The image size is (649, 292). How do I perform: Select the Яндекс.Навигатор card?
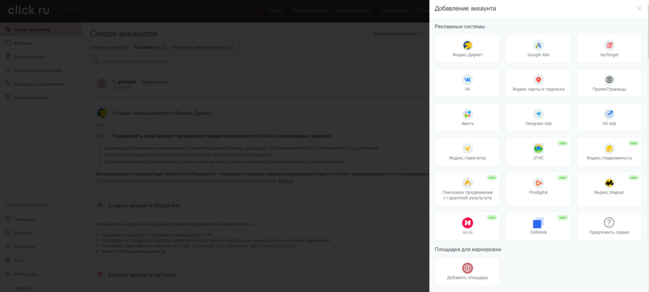[467, 152]
